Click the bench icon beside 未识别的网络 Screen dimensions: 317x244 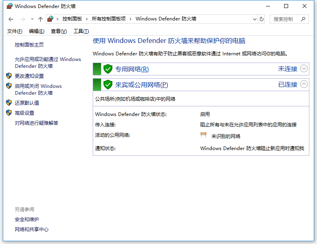[x=203, y=135]
